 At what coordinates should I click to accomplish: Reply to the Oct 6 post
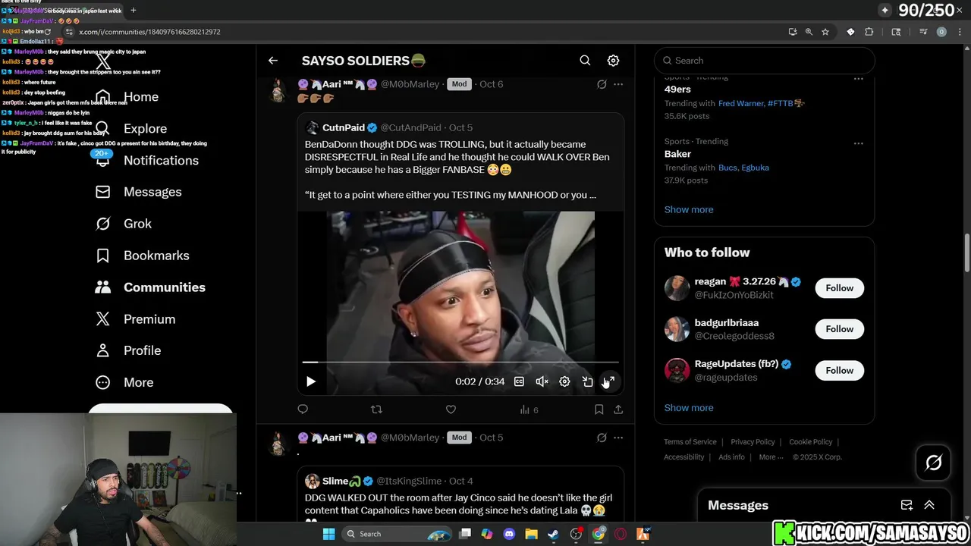303,409
